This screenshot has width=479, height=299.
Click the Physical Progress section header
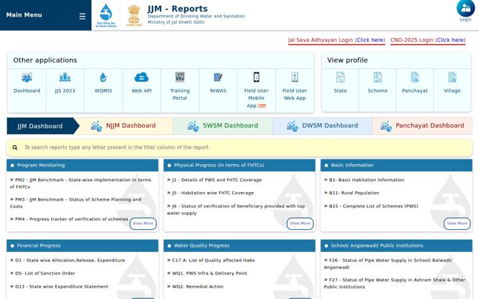pyautogui.click(x=239, y=165)
